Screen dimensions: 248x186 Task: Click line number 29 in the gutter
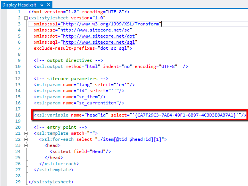[18, 182]
